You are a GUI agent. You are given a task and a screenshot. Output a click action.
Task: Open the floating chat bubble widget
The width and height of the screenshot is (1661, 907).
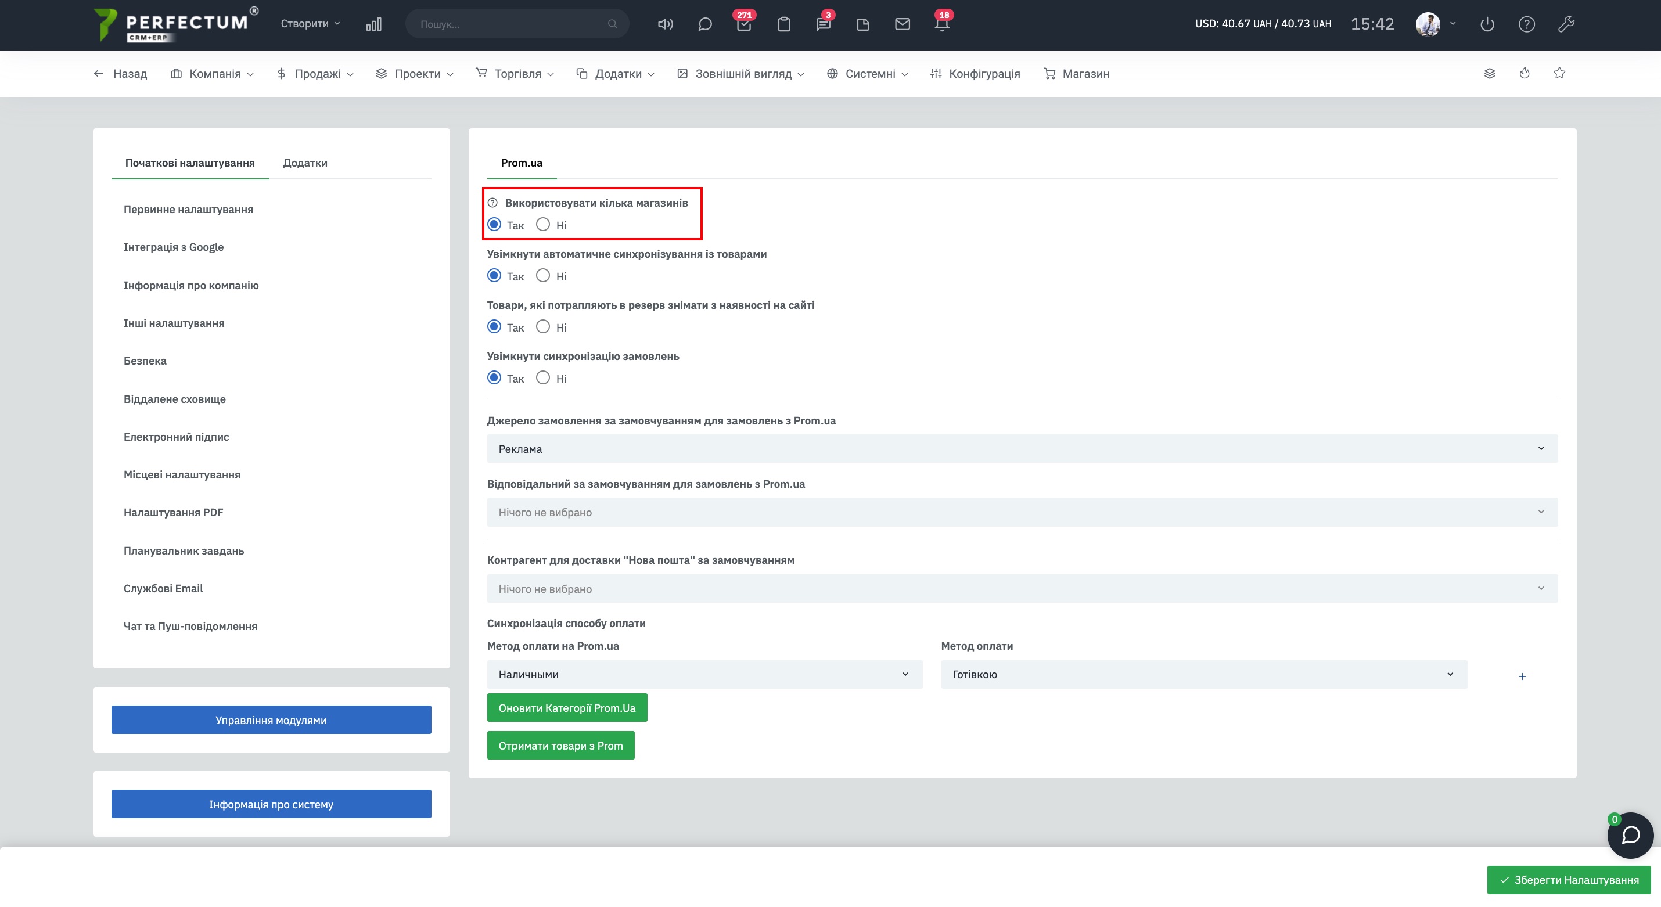(1630, 836)
